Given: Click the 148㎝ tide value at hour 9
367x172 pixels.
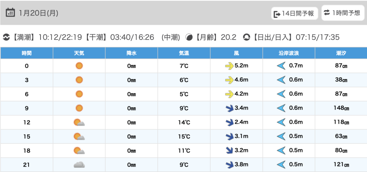Looking at the screenshot, I should click(x=341, y=108).
